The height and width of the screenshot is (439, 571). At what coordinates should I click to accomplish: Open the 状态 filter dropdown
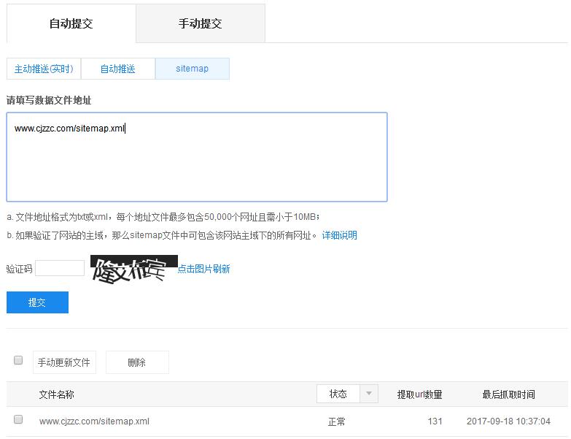[x=338, y=394]
